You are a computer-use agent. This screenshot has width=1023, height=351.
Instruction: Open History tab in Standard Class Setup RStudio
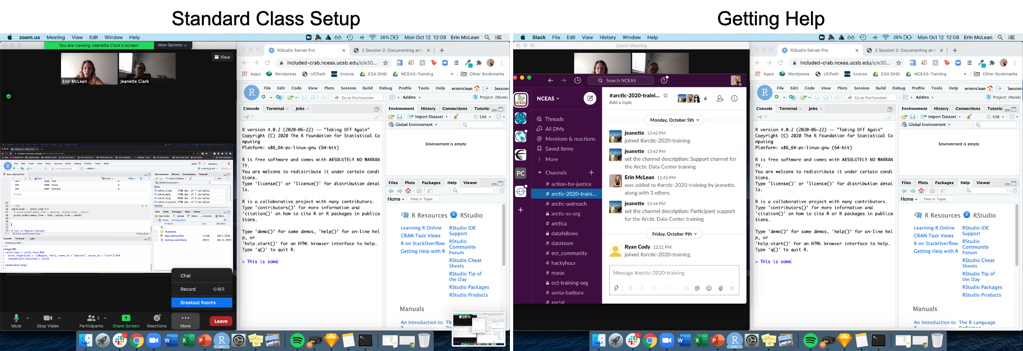(428, 109)
